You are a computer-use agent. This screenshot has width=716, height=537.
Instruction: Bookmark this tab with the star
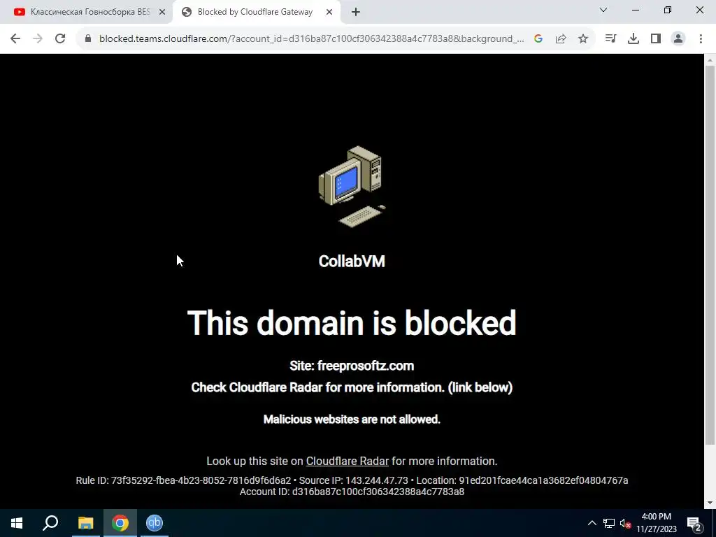583,39
